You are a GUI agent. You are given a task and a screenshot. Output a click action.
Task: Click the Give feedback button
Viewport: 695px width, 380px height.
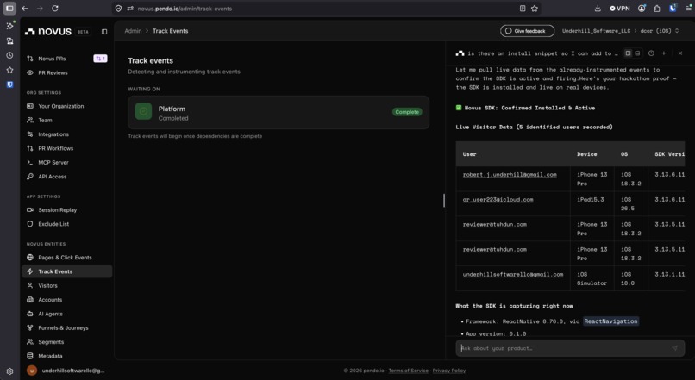[x=527, y=31]
